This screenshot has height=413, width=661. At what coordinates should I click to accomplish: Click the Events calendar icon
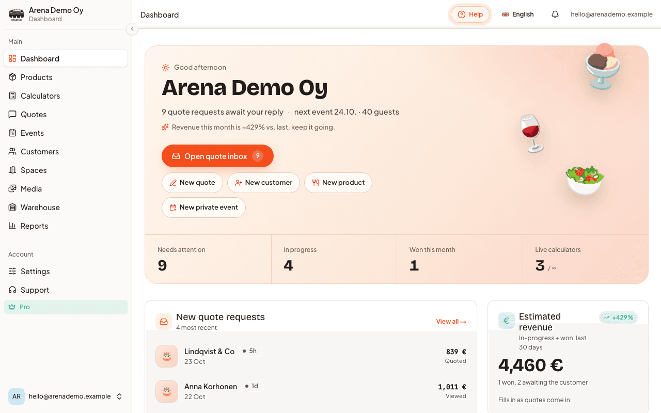pos(12,133)
